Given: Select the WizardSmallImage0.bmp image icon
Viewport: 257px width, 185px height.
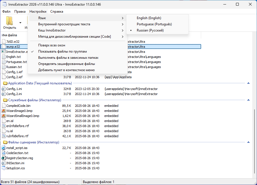Looking at the screenshot, I should (x=4, y=116).
